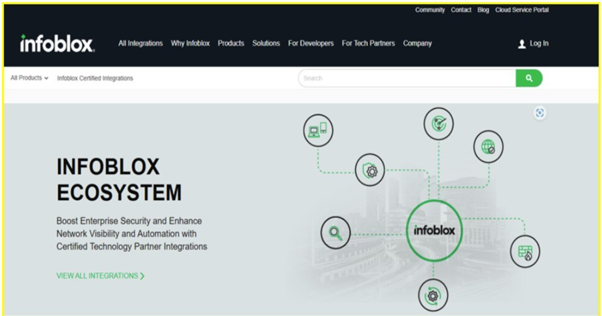Image resolution: width=602 pixels, height=316 pixels.
Task: Open the Cloud Service Portal link
Action: pos(522,10)
